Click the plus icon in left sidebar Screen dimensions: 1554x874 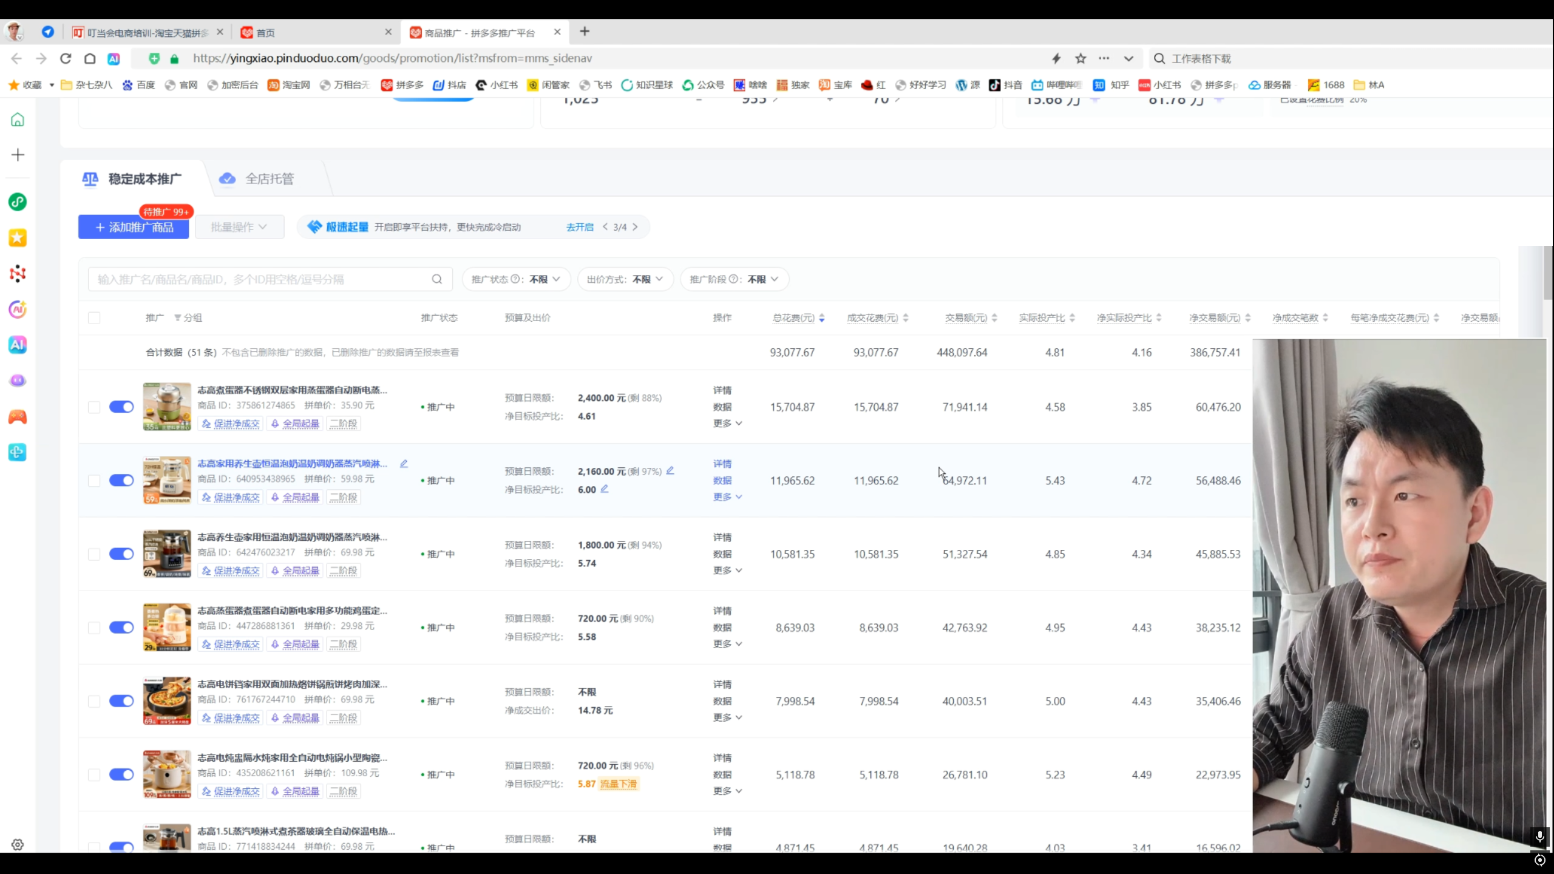(x=18, y=155)
